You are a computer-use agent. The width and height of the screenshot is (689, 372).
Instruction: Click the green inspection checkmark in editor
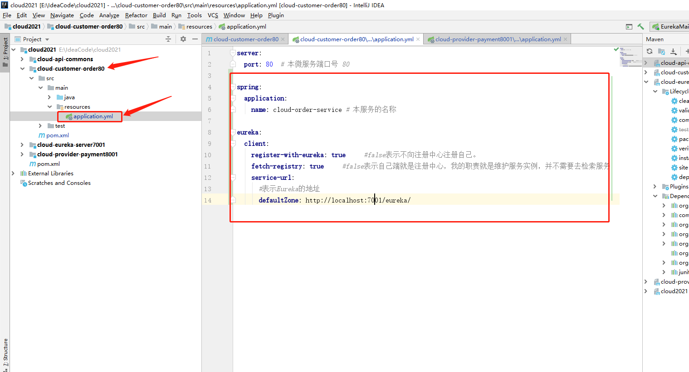pyautogui.click(x=616, y=49)
